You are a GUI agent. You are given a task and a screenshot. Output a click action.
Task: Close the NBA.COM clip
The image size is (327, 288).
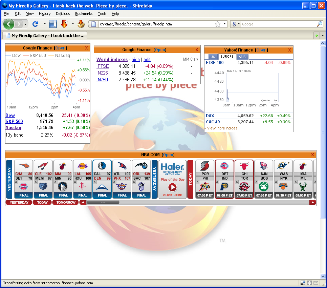point(312,155)
